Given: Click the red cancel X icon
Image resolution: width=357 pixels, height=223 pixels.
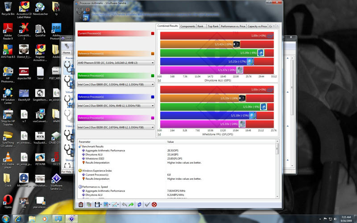Looking at the screenshot, I should [154, 205].
